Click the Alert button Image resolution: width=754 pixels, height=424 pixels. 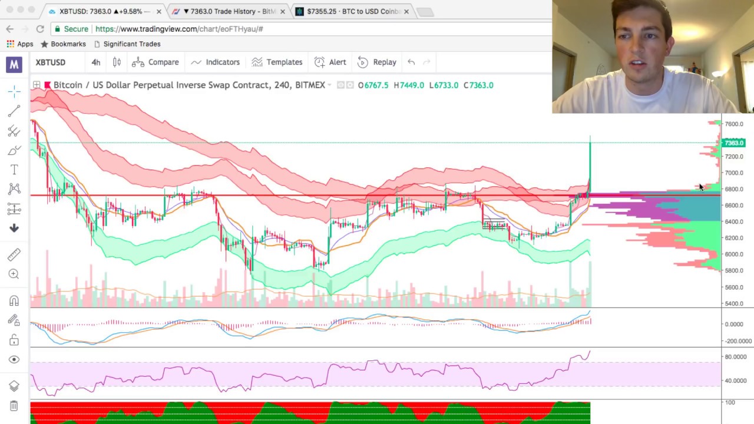pyautogui.click(x=330, y=62)
